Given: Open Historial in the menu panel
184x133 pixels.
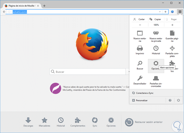Looking at the screenshot, I should point(156,50).
